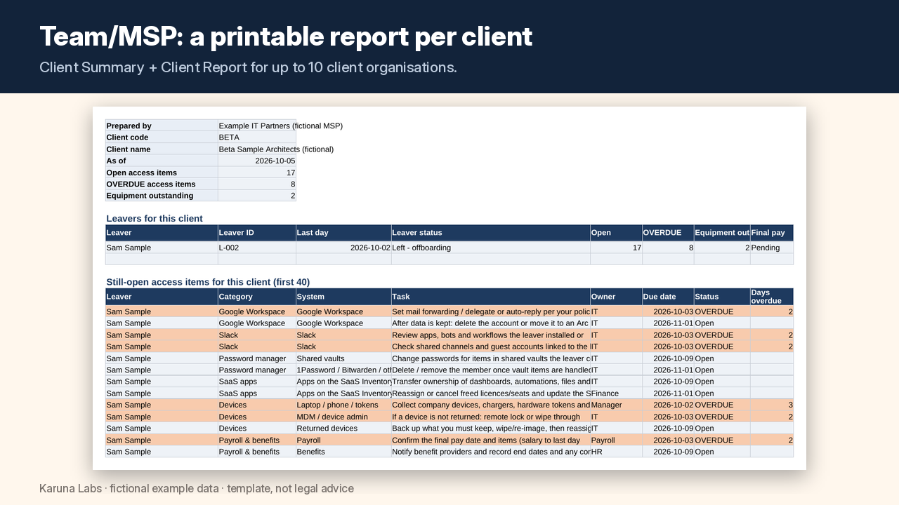This screenshot has width=899, height=505.
Task: Click the "Client name" label cell
Action: (x=162, y=149)
